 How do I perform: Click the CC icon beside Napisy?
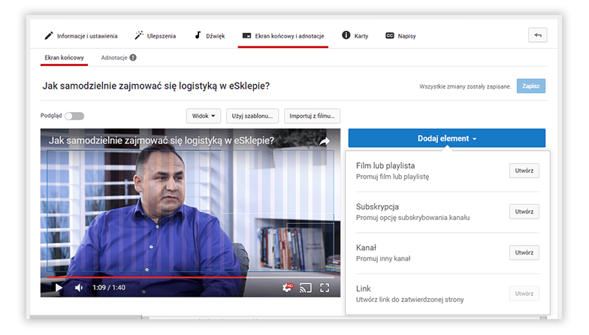click(x=389, y=36)
